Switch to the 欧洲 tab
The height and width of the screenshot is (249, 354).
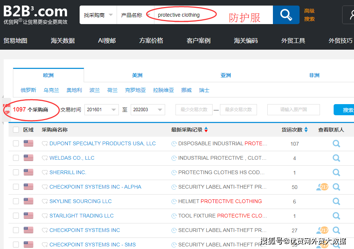(48, 75)
